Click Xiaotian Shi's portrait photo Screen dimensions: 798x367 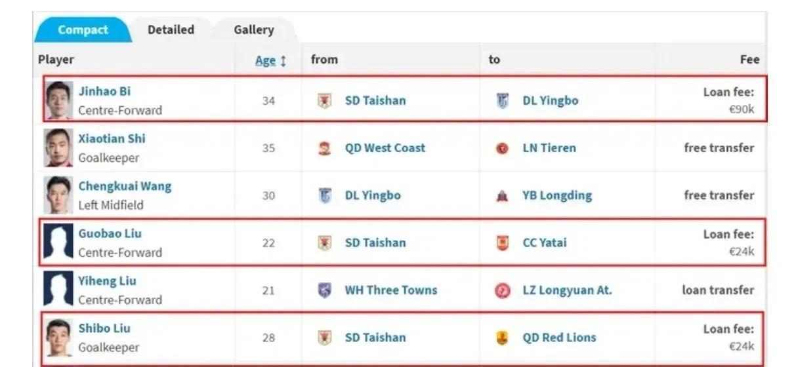coord(58,147)
